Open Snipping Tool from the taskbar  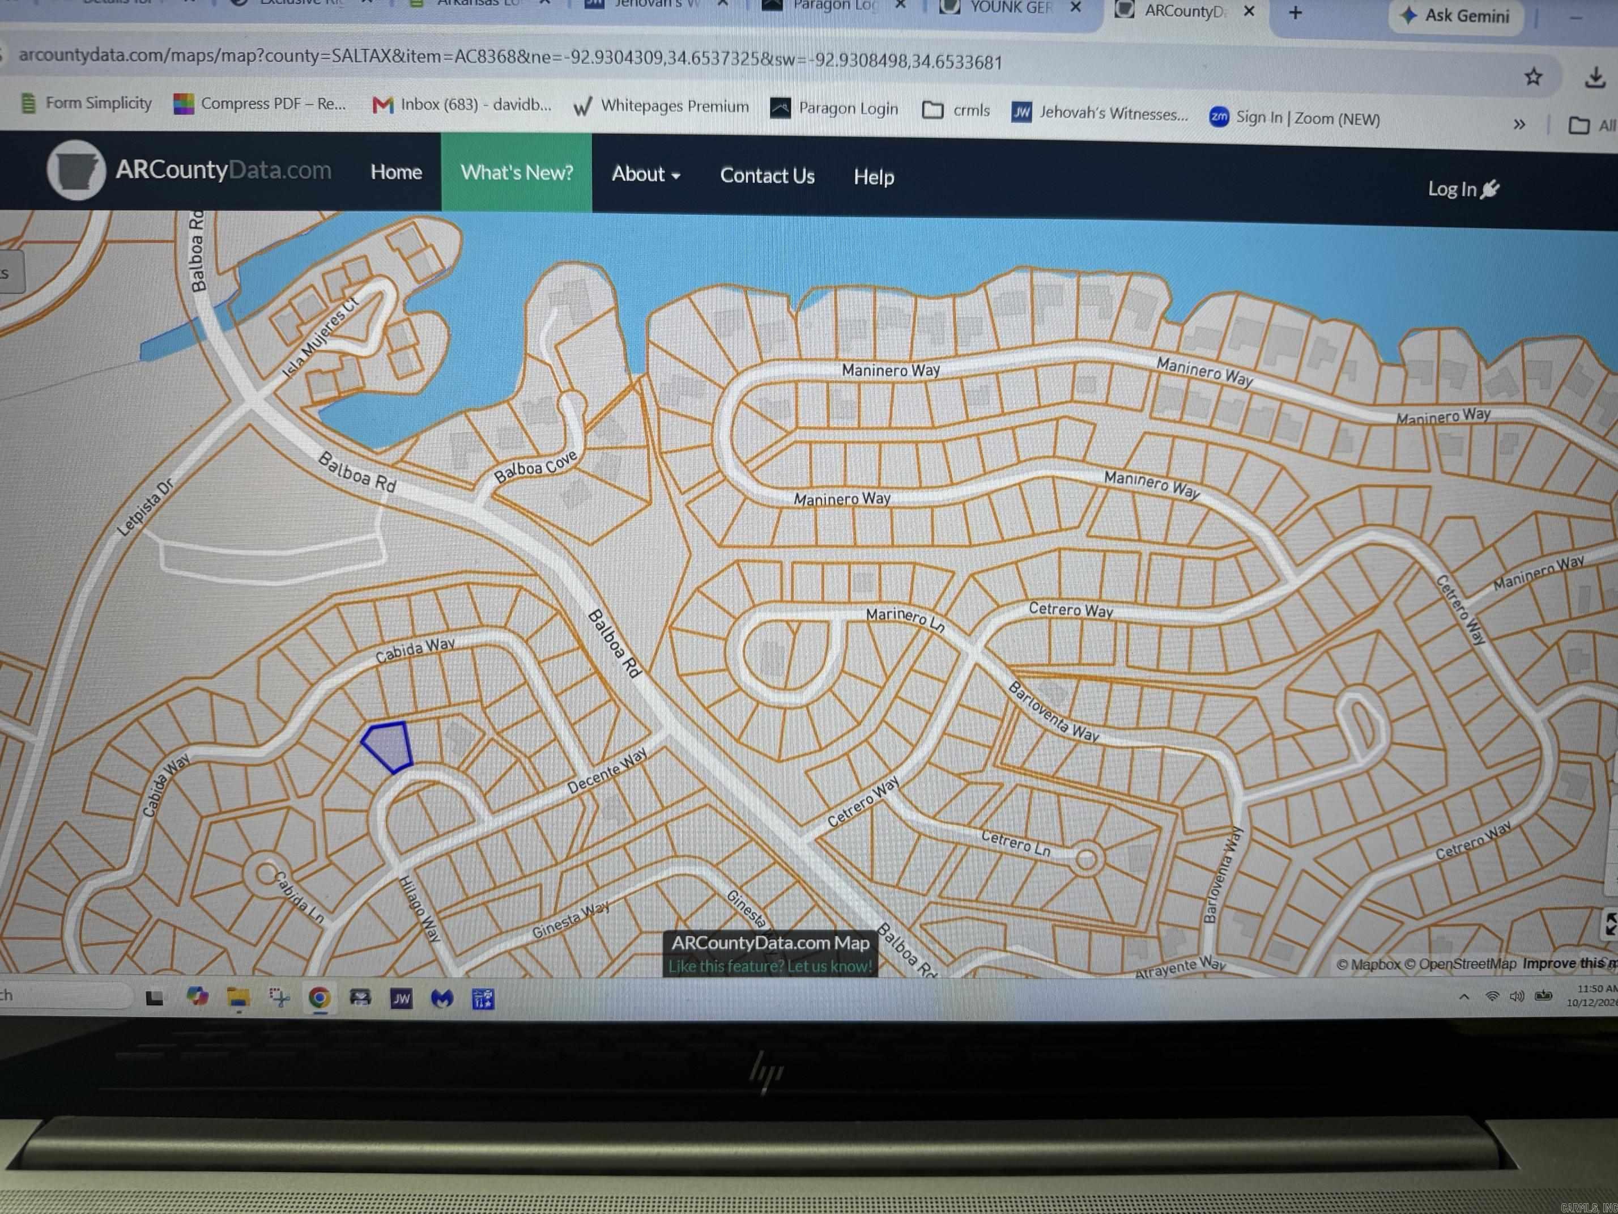pos(279,997)
